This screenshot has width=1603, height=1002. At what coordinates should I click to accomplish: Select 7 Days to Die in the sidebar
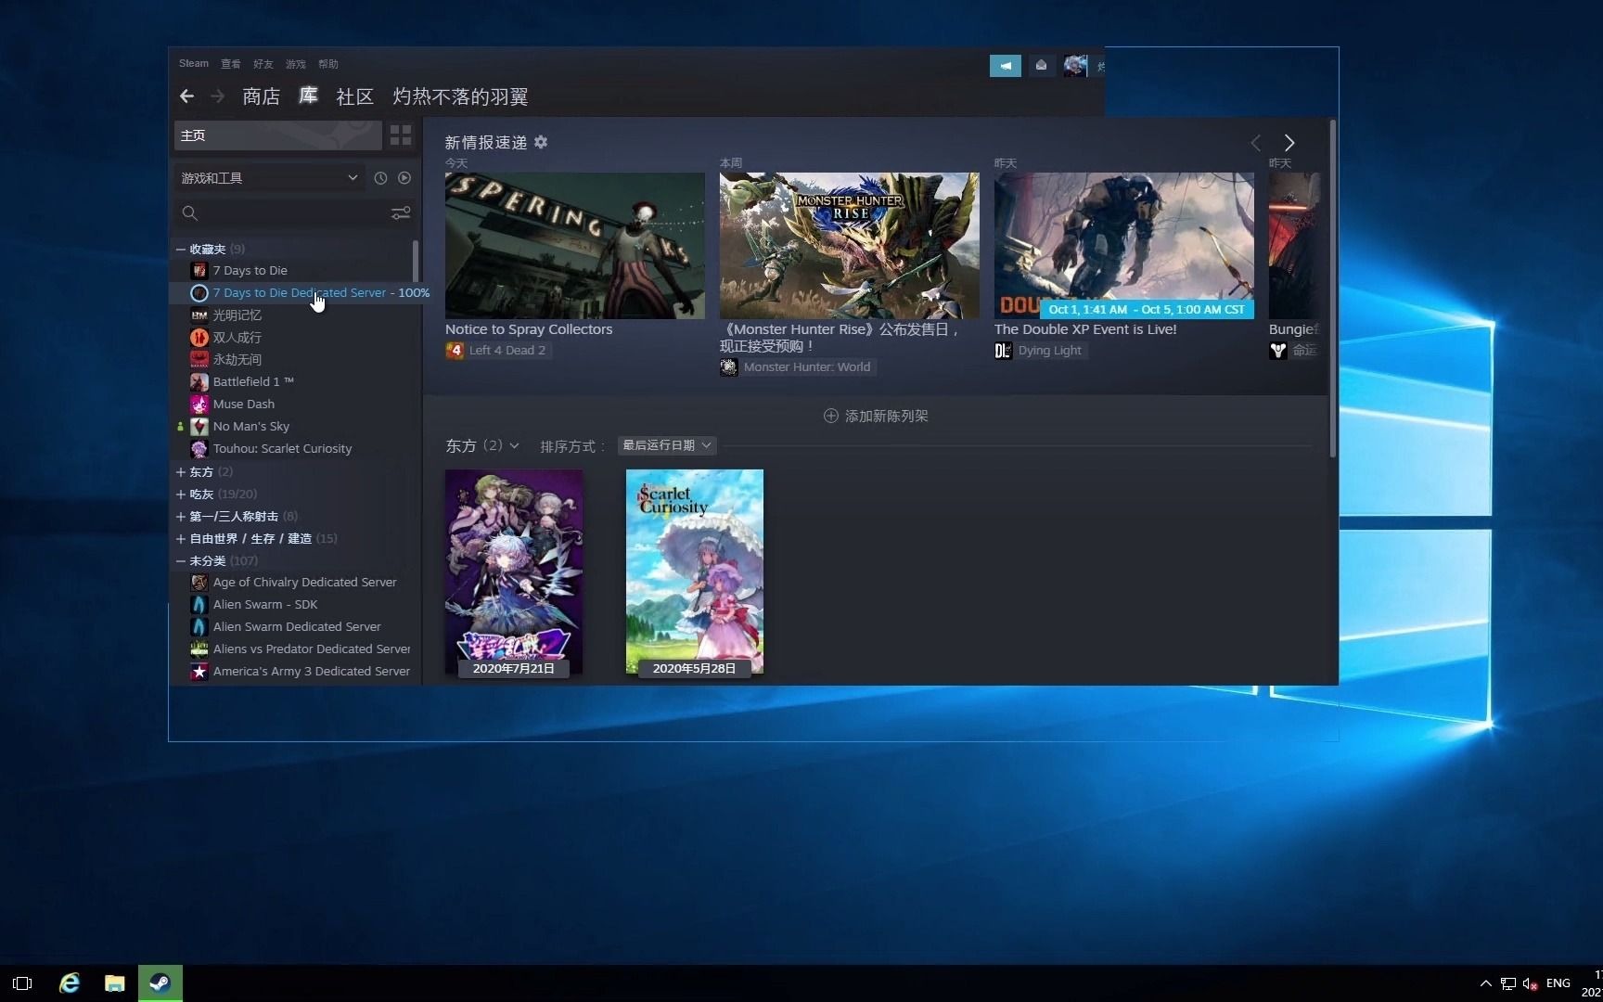click(250, 271)
